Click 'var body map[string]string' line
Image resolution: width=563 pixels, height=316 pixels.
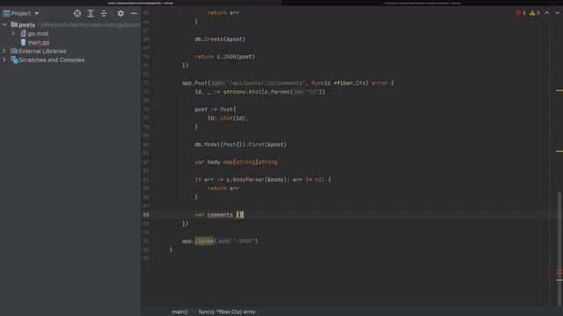pyautogui.click(x=236, y=162)
